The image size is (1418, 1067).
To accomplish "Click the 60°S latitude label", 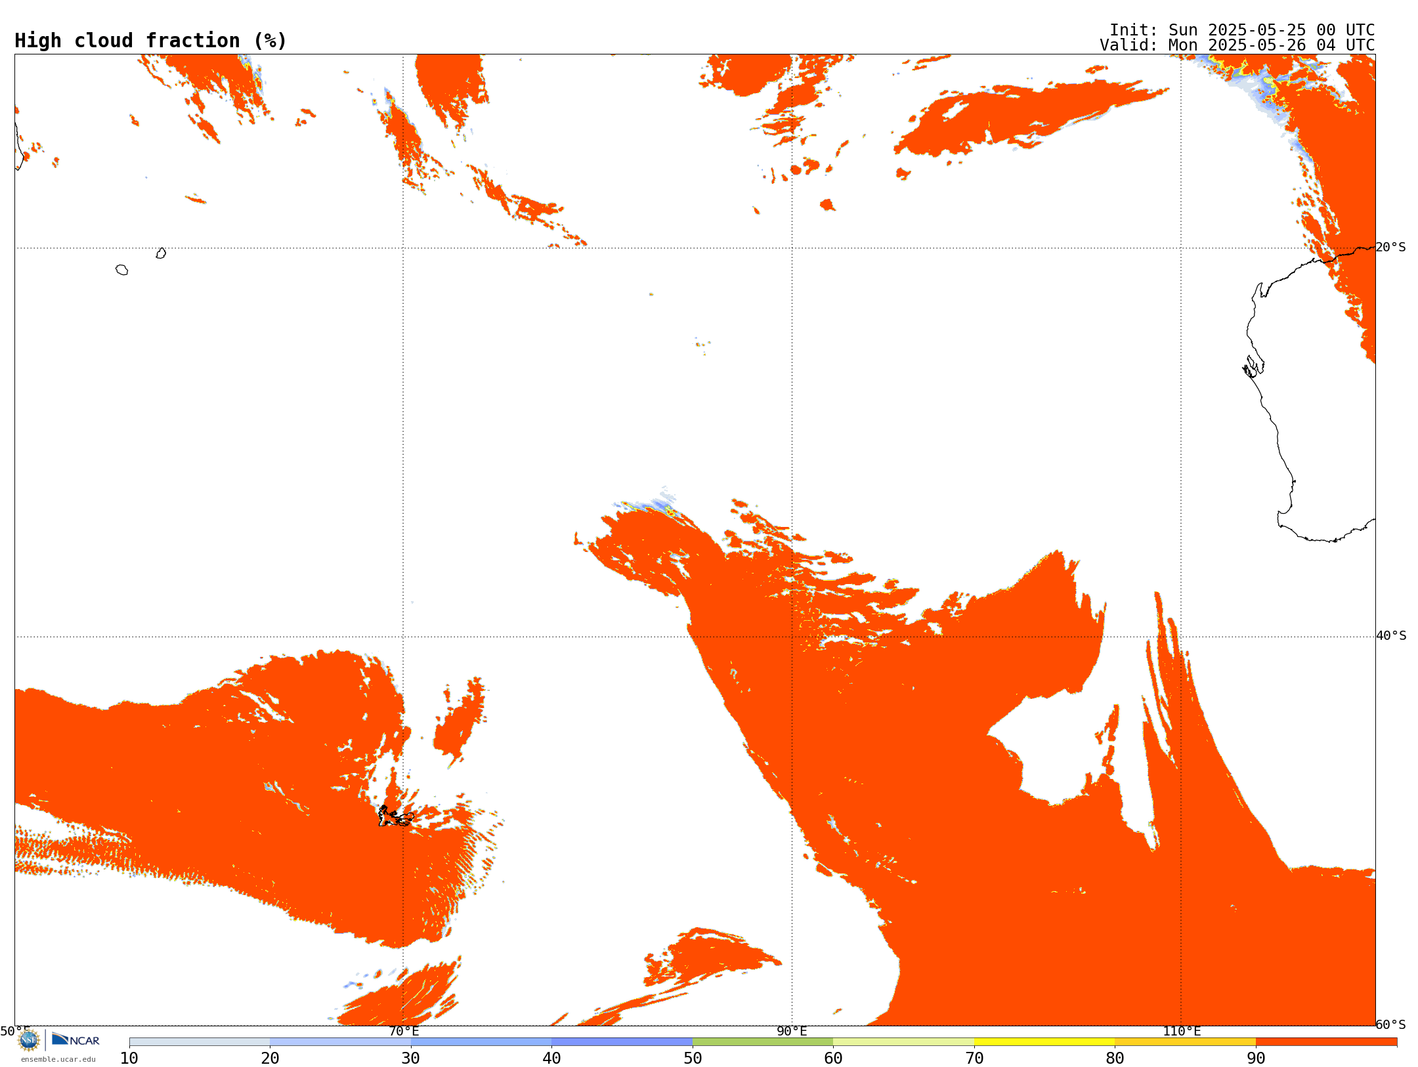I will tap(1391, 1024).
